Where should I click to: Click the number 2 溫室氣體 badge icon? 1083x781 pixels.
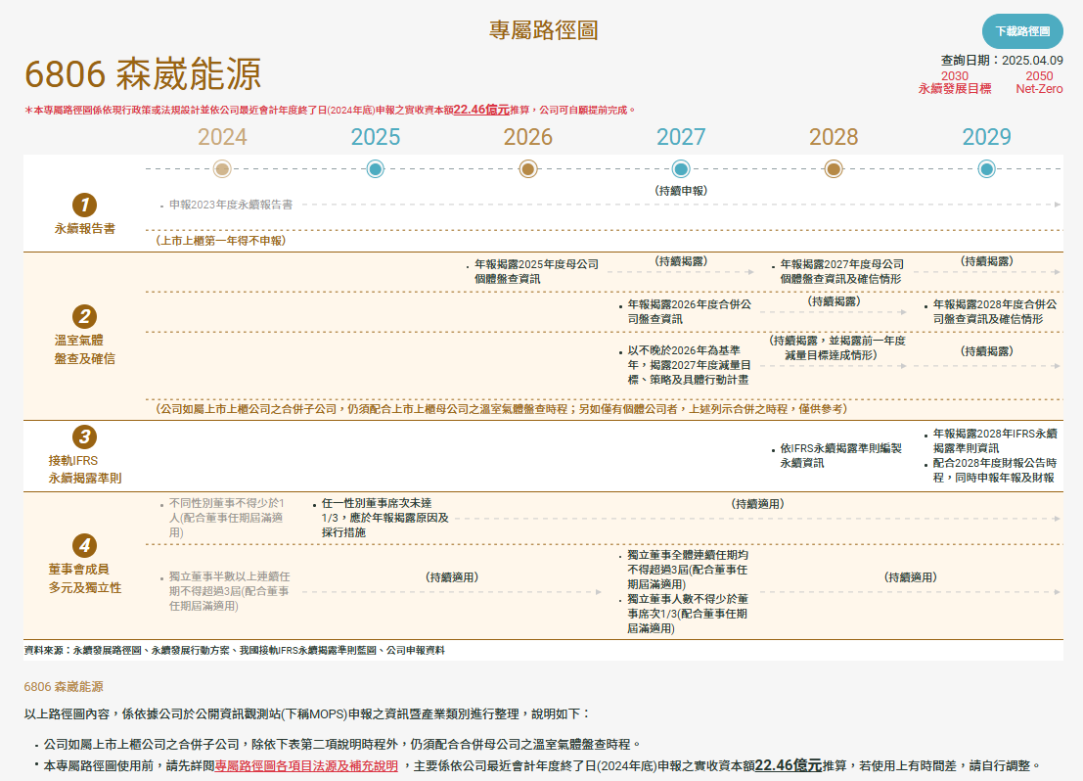pyautogui.click(x=85, y=316)
